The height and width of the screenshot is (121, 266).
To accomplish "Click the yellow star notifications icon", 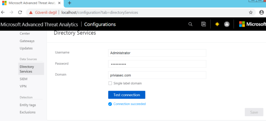I will pyautogui.click(x=217, y=24).
